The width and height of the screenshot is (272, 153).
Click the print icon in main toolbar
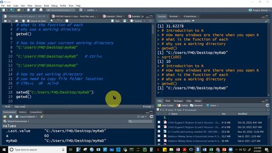pos(41,10)
